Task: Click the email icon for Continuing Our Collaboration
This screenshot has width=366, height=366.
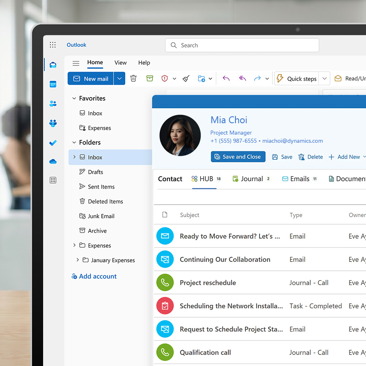Action: point(165,259)
